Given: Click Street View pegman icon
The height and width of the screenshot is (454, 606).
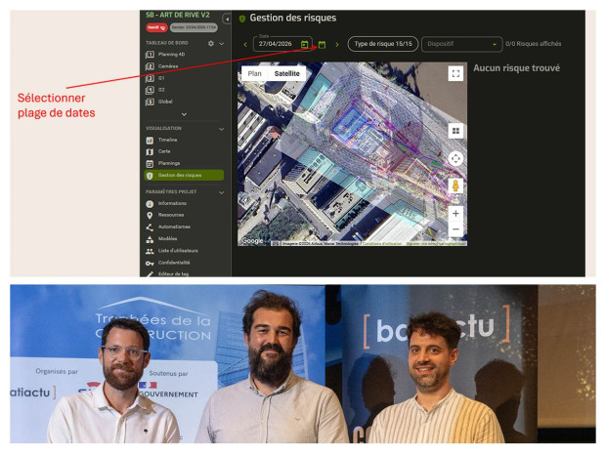Looking at the screenshot, I should pyautogui.click(x=455, y=186).
